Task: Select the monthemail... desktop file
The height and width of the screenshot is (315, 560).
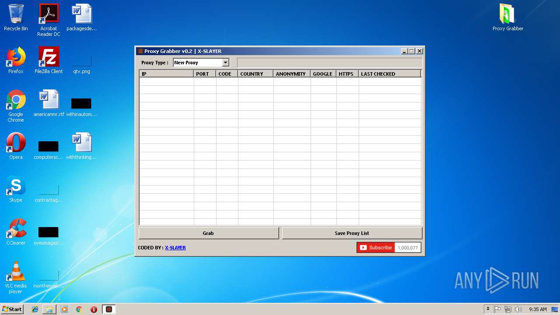Action: tap(49, 279)
